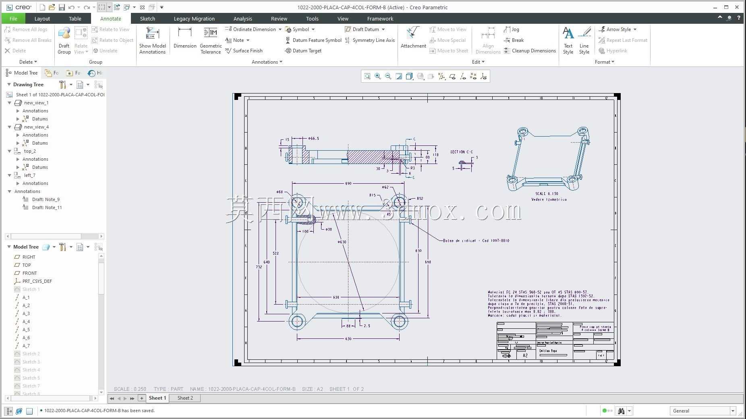The image size is (746, 419).
Task: Click the Cleanup Dimensions tool
Action: pos(530,51)
